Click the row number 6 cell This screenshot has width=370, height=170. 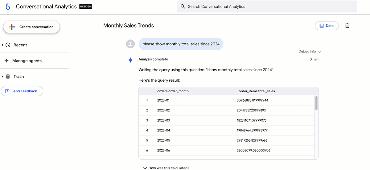point(147,150)
